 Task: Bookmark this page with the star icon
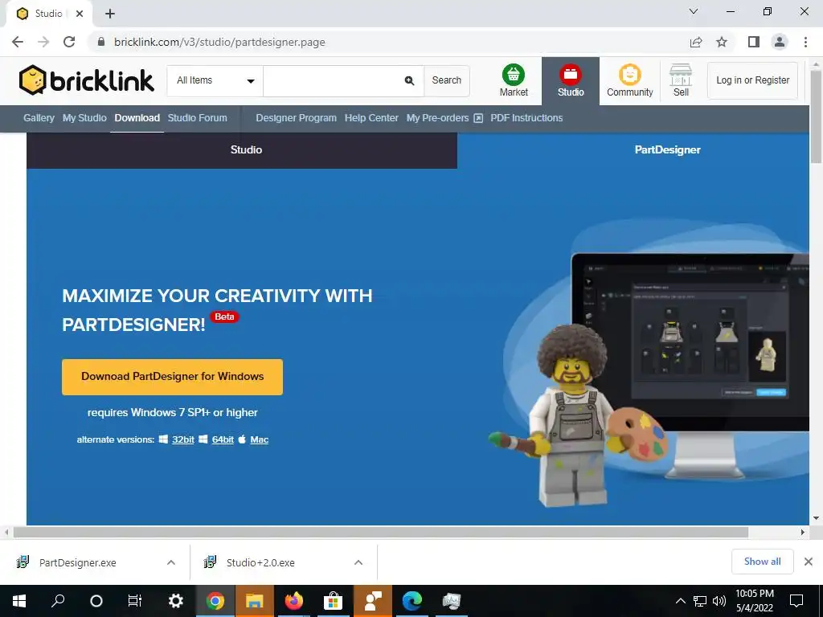click(722, 42)
